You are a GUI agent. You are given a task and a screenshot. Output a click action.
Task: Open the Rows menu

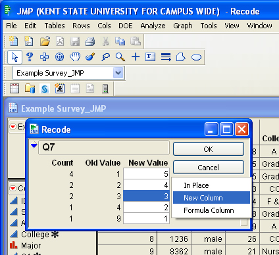[81, 26]
